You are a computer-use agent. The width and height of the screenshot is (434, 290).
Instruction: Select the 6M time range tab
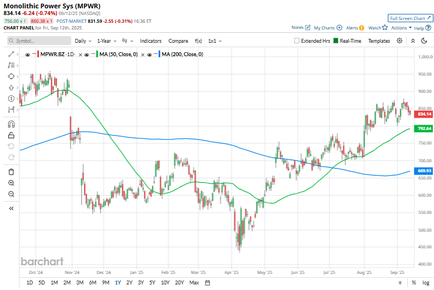tap(93, 283)
